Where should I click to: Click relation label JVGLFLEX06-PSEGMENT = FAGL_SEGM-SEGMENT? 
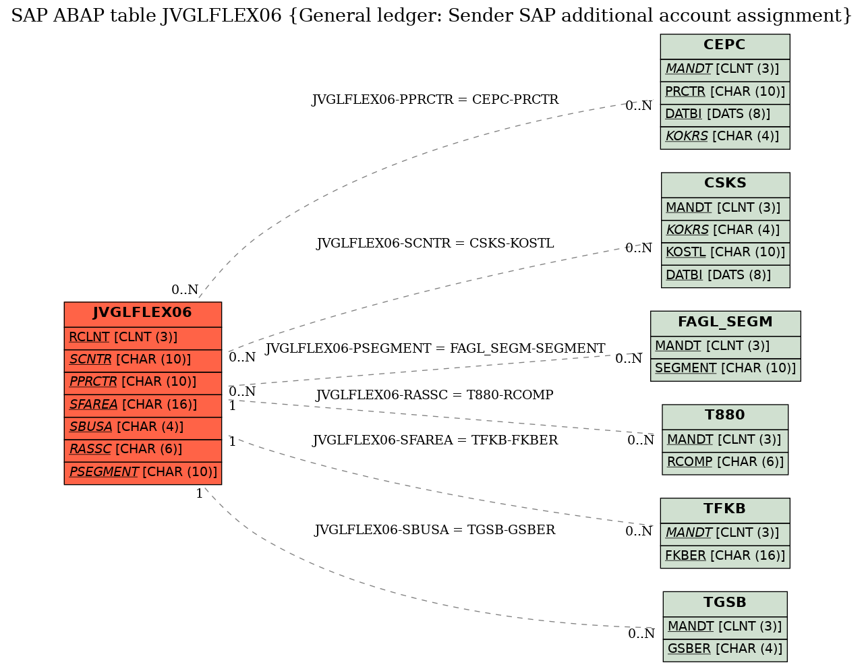(435, 349)
